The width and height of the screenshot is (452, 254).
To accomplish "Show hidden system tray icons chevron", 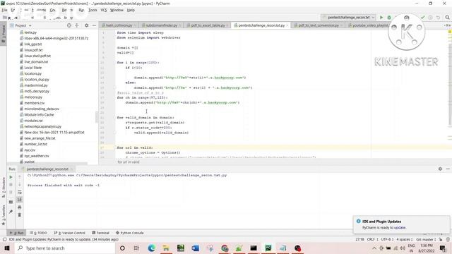I will click(x=374, y=248).
